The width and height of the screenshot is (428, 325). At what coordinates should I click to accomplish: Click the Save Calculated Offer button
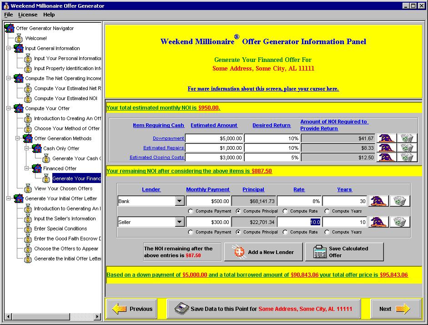[344, 252]
